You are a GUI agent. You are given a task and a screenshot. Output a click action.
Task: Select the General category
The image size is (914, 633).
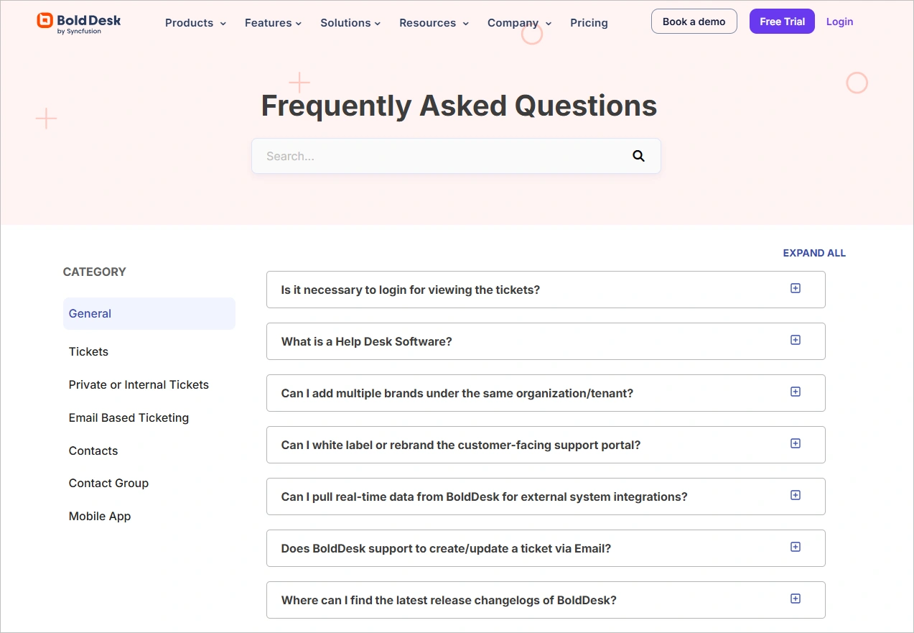[x=149, y=313]
